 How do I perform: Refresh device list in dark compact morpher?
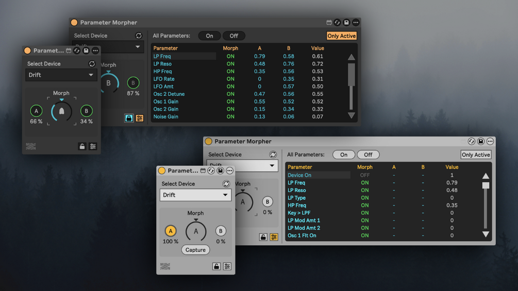92,64
